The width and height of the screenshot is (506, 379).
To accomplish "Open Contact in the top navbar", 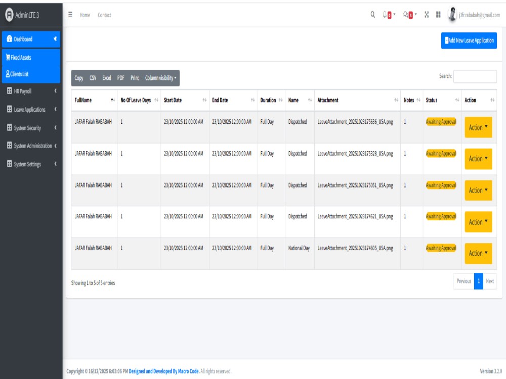I will 104,15.
